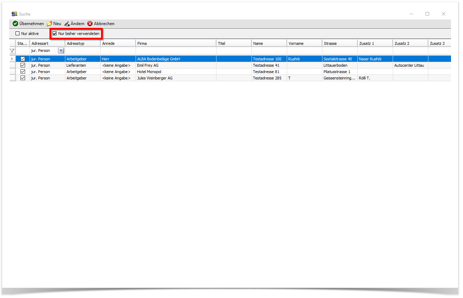Viewport: 463px width, 298px height.
Task: Sort by the Adresstyp column header
Action: pos(83,43)
